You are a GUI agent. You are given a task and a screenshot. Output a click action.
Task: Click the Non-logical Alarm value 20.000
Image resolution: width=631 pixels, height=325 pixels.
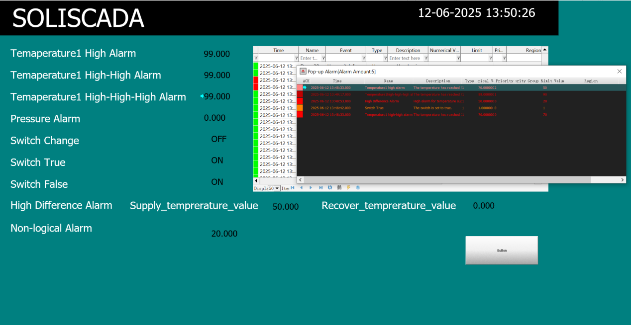coord(224,234)
